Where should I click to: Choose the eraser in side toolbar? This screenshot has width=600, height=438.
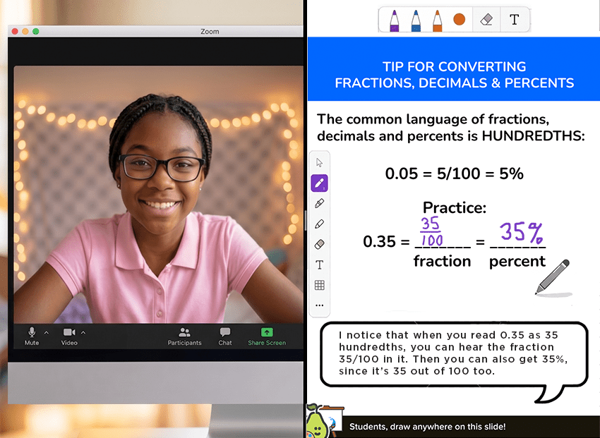320,244
